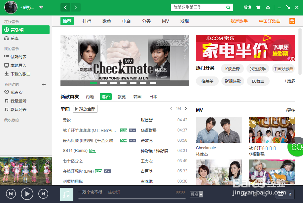Viewport: 303px width, 203px height.
Task: Open the settings gear icon
Action: coord(268,7)
